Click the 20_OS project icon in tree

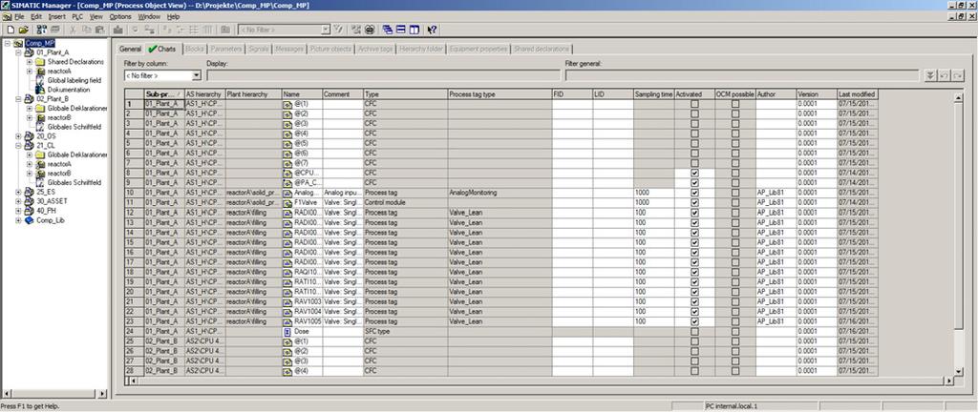click(x=30, y=136)
